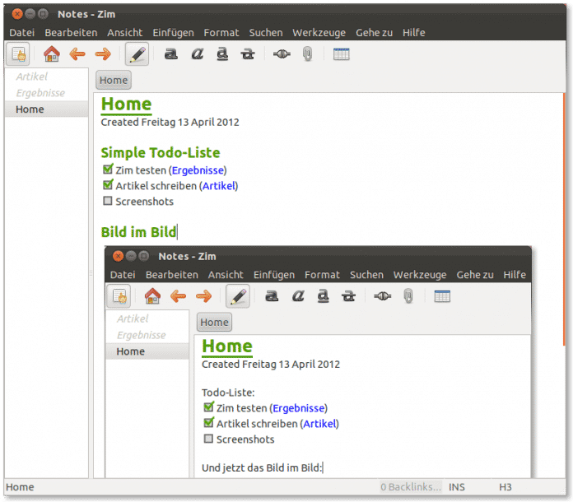Apply strikethrough formatting from the top toolbar
Image resolution: width=573 pixels, height=502 pixels.
(x=247, y=54)
